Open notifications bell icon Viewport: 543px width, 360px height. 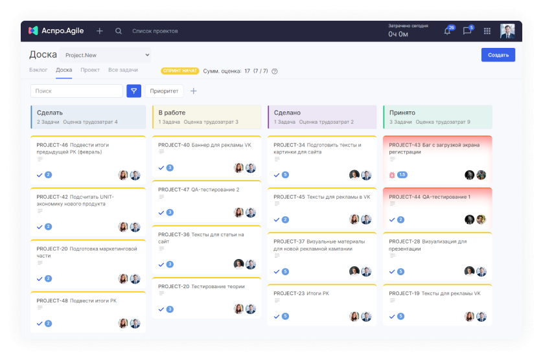pyautogui.click(x=447, y=31)
